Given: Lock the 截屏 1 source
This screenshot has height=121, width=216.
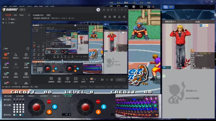Looking at the screenshot, I should [6, 23].
